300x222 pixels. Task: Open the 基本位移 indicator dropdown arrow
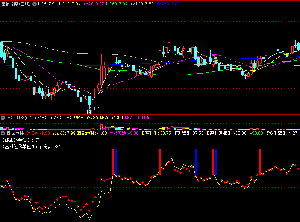coord(3,133)
